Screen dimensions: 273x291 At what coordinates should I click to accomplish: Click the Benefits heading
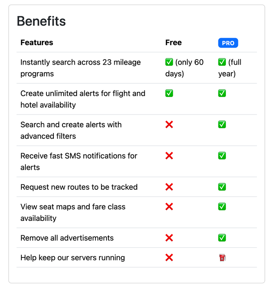click(x=41, y=21)
